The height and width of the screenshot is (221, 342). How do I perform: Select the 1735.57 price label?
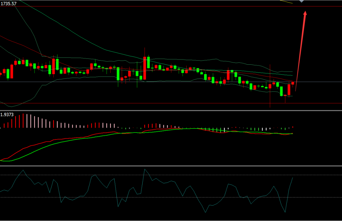coord(9,3)
